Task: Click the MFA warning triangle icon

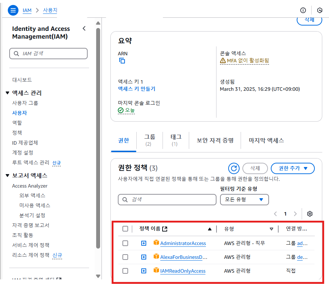Action: [223, 61]
